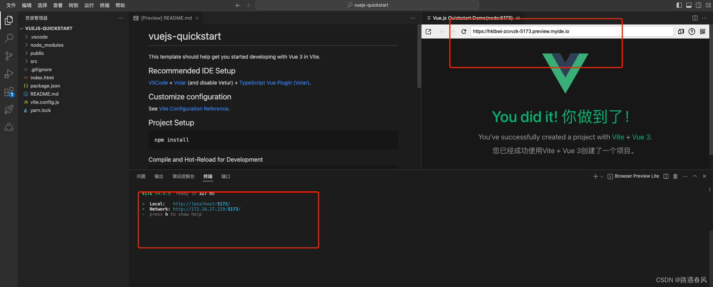Click the vuejs-quickstart command center search

(x=367, y=5)
